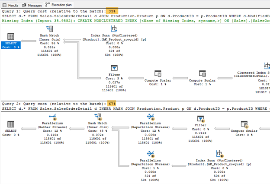This screenshot has height=184, width=270.
Task: Switch to the Results tab
Action: 10,5
